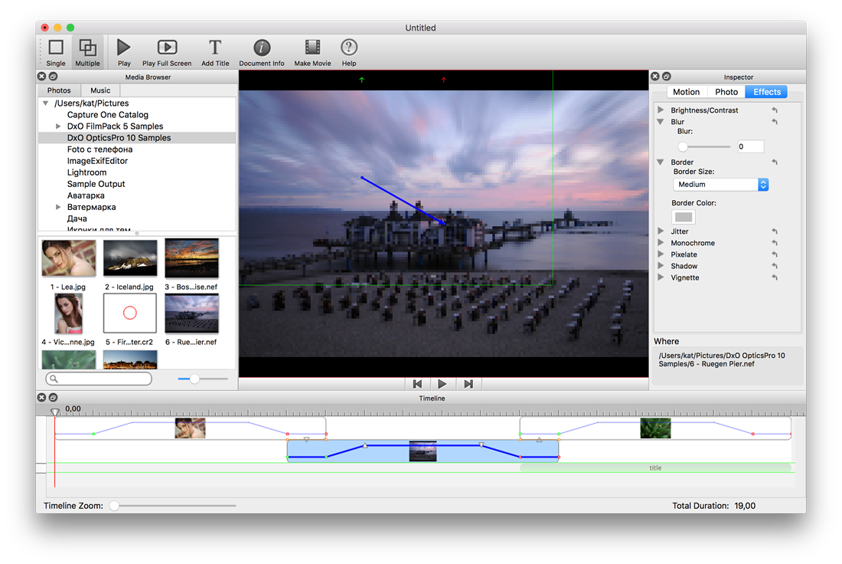Screen dimensions: 842x564
Task: Skip to next slide in preview
Action: click(468, 384)
